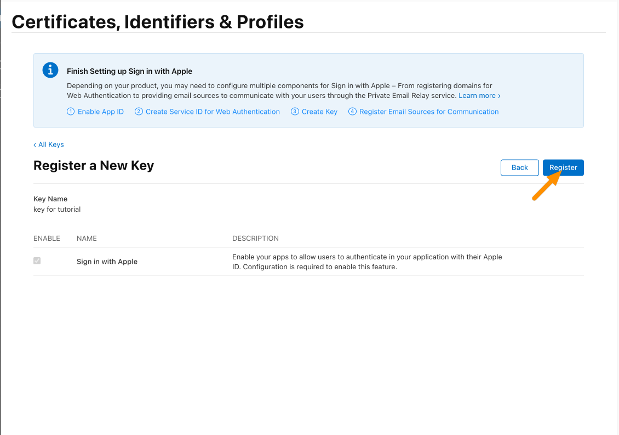
Task: Click the DESCRIPTION column header
Action: tap(255, 238)
